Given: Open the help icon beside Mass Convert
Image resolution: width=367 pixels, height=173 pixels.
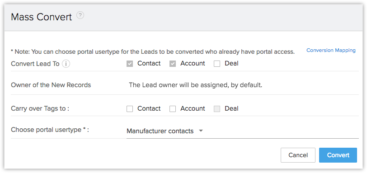Looking at the screenshot, I should pos(80,16).
